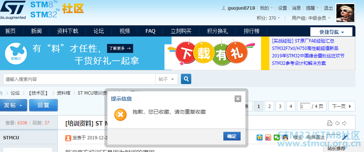Open STM32参考设计和解决方案 link
364x152 pixels.
[x=299, y=63]
